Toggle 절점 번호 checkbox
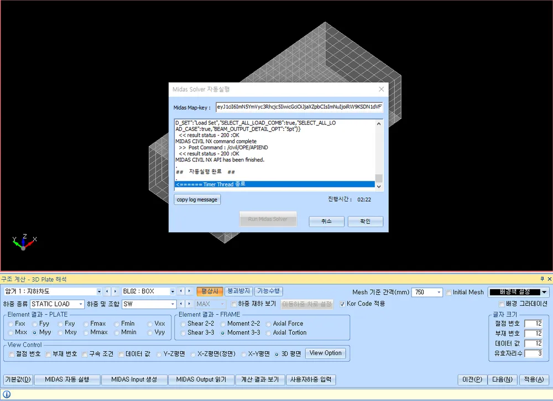Image resolution: width=553 pixels, height=401 pixels. pyautogui.click(x=12, y=354)
